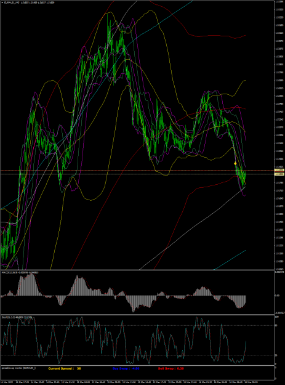Click the yellow order arrow marker on chart
The height and width of the screenshot is (385, 285).
tap(235, 163)
